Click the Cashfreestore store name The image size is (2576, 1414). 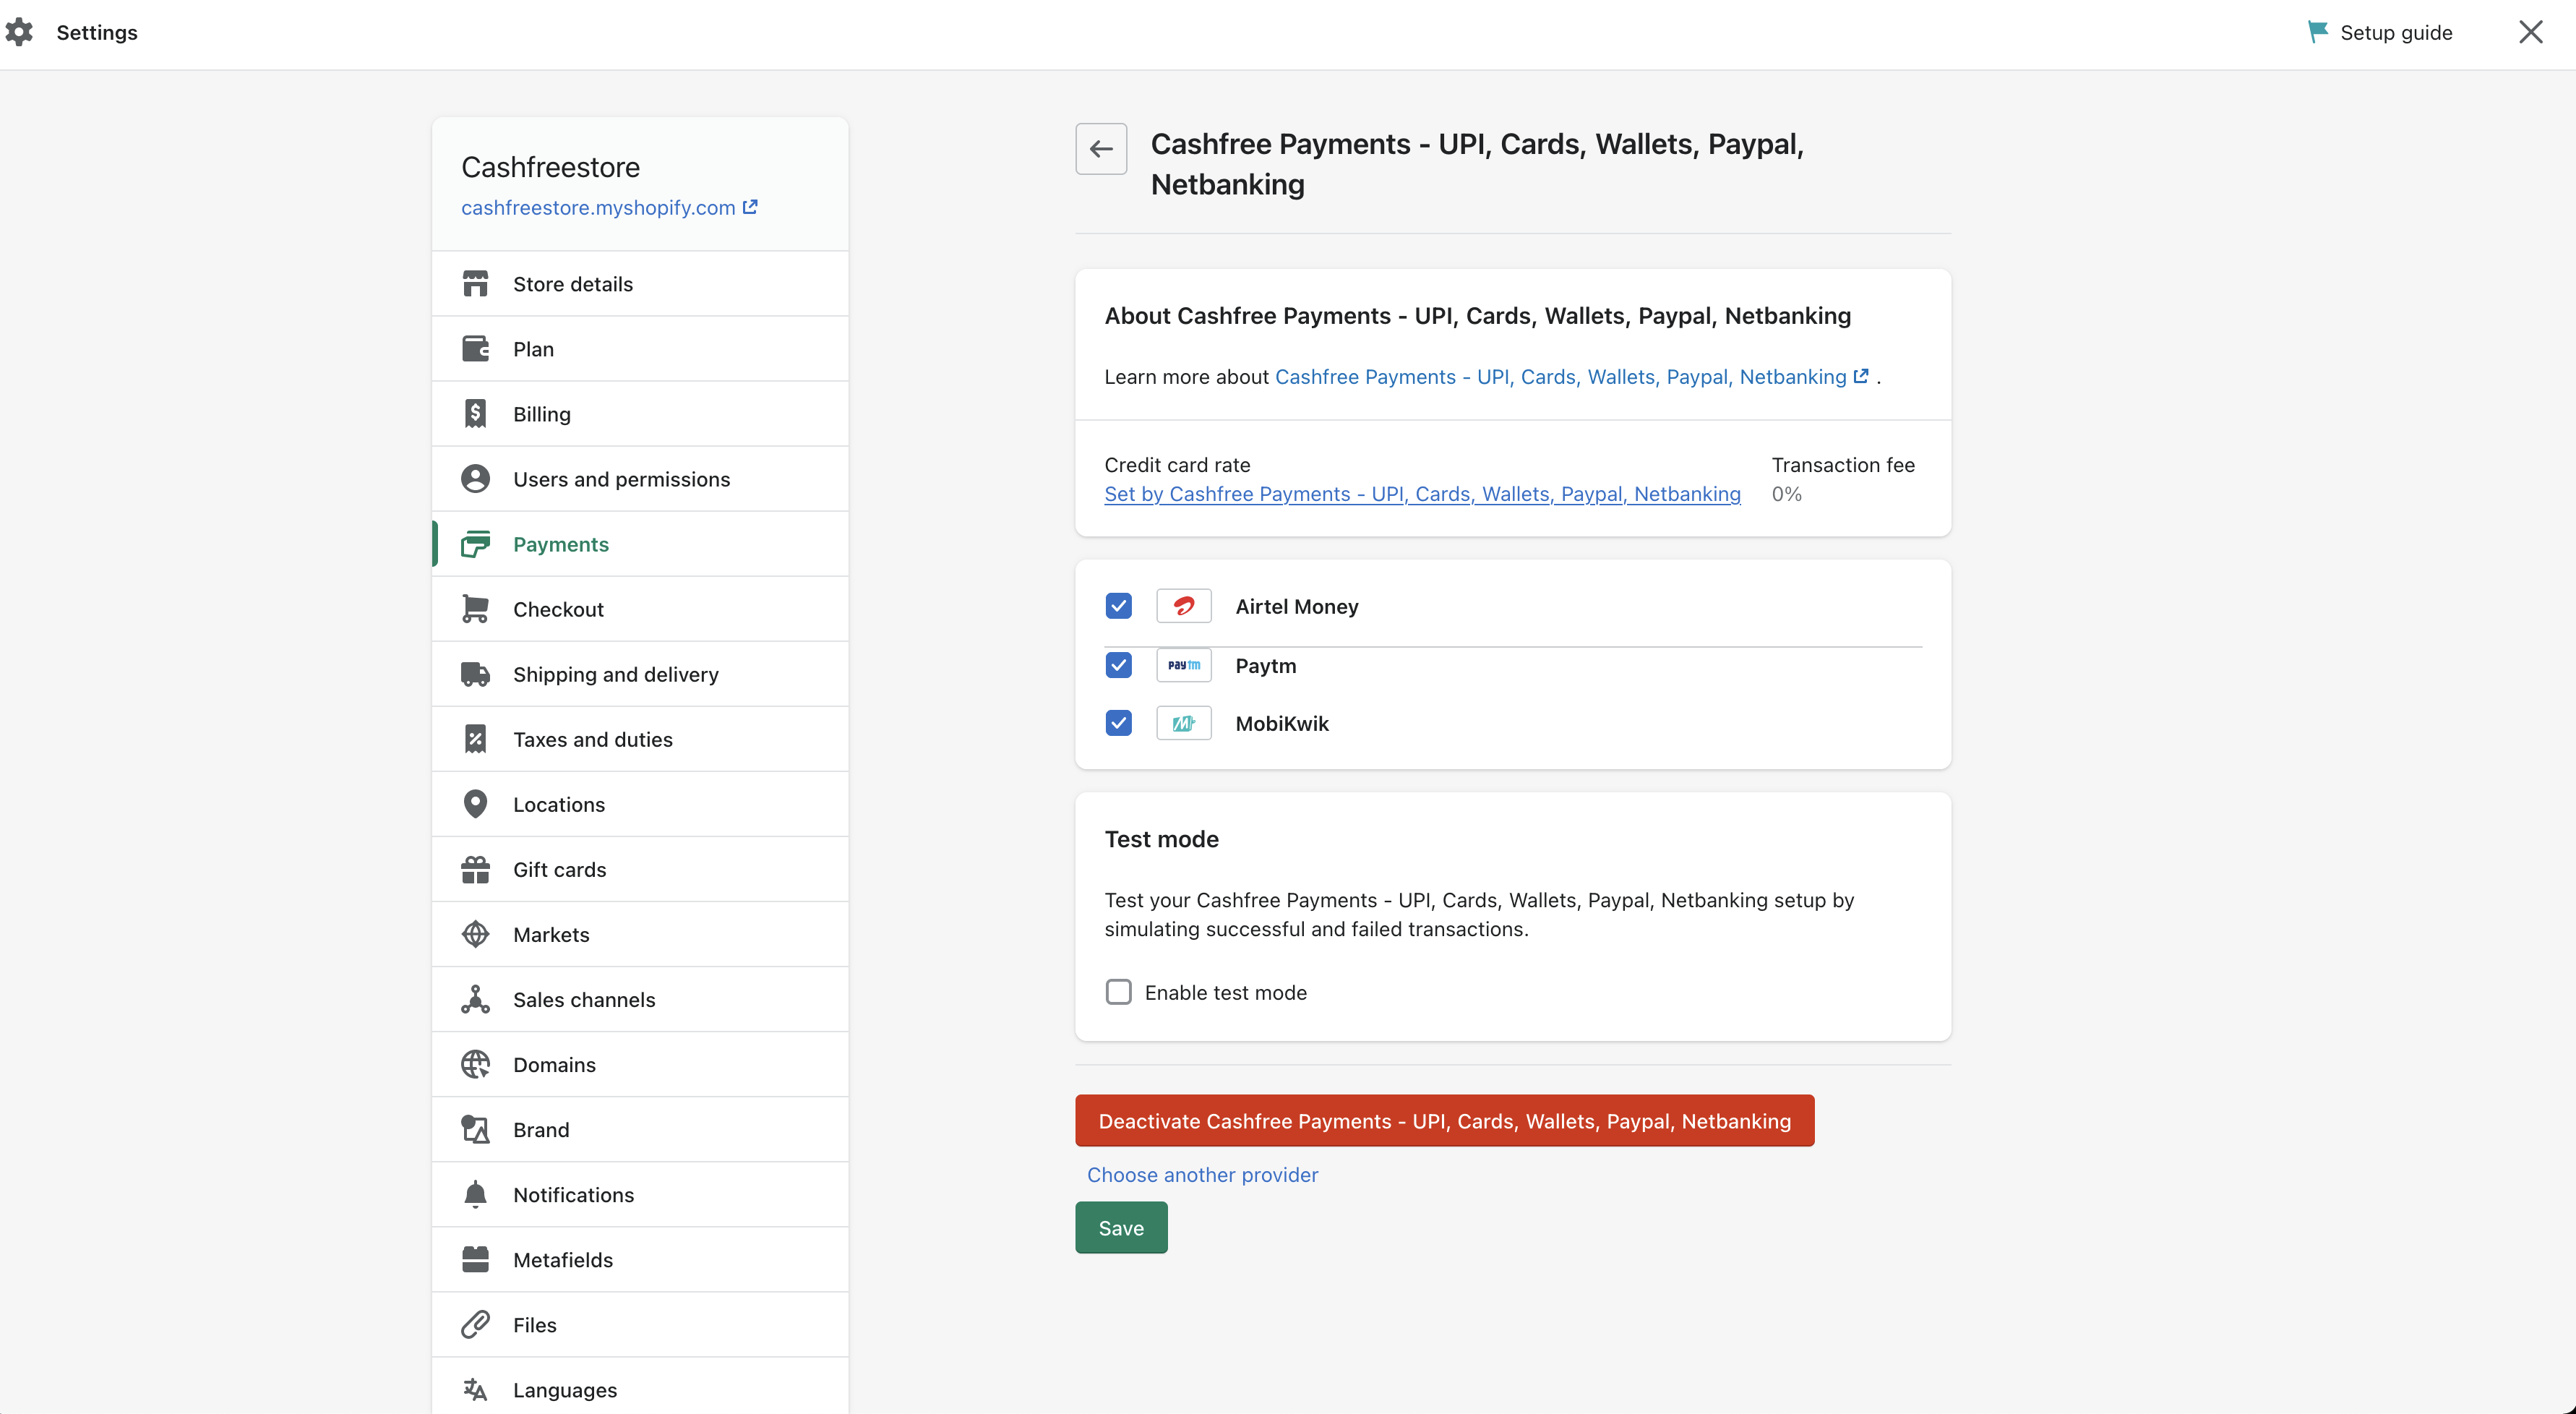click(x=550, y=167)
